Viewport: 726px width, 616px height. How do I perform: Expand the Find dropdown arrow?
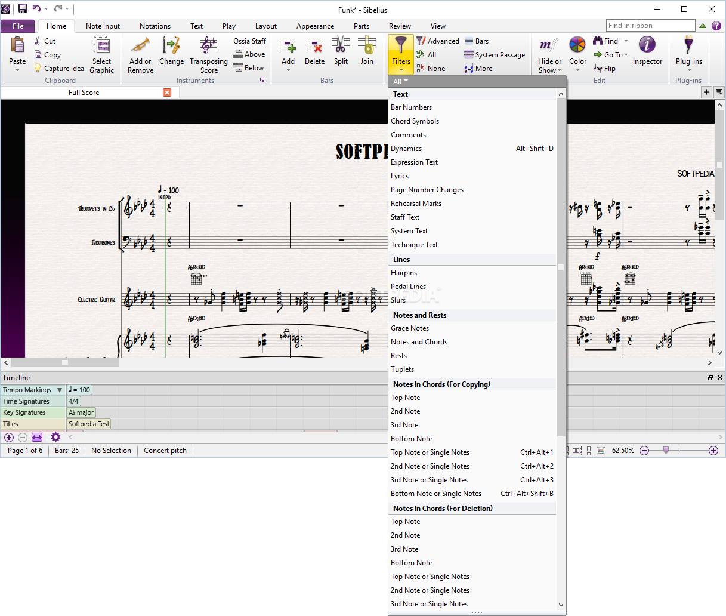pos(626,41)
